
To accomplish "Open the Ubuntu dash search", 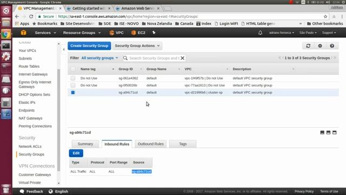I will [6, 11].
